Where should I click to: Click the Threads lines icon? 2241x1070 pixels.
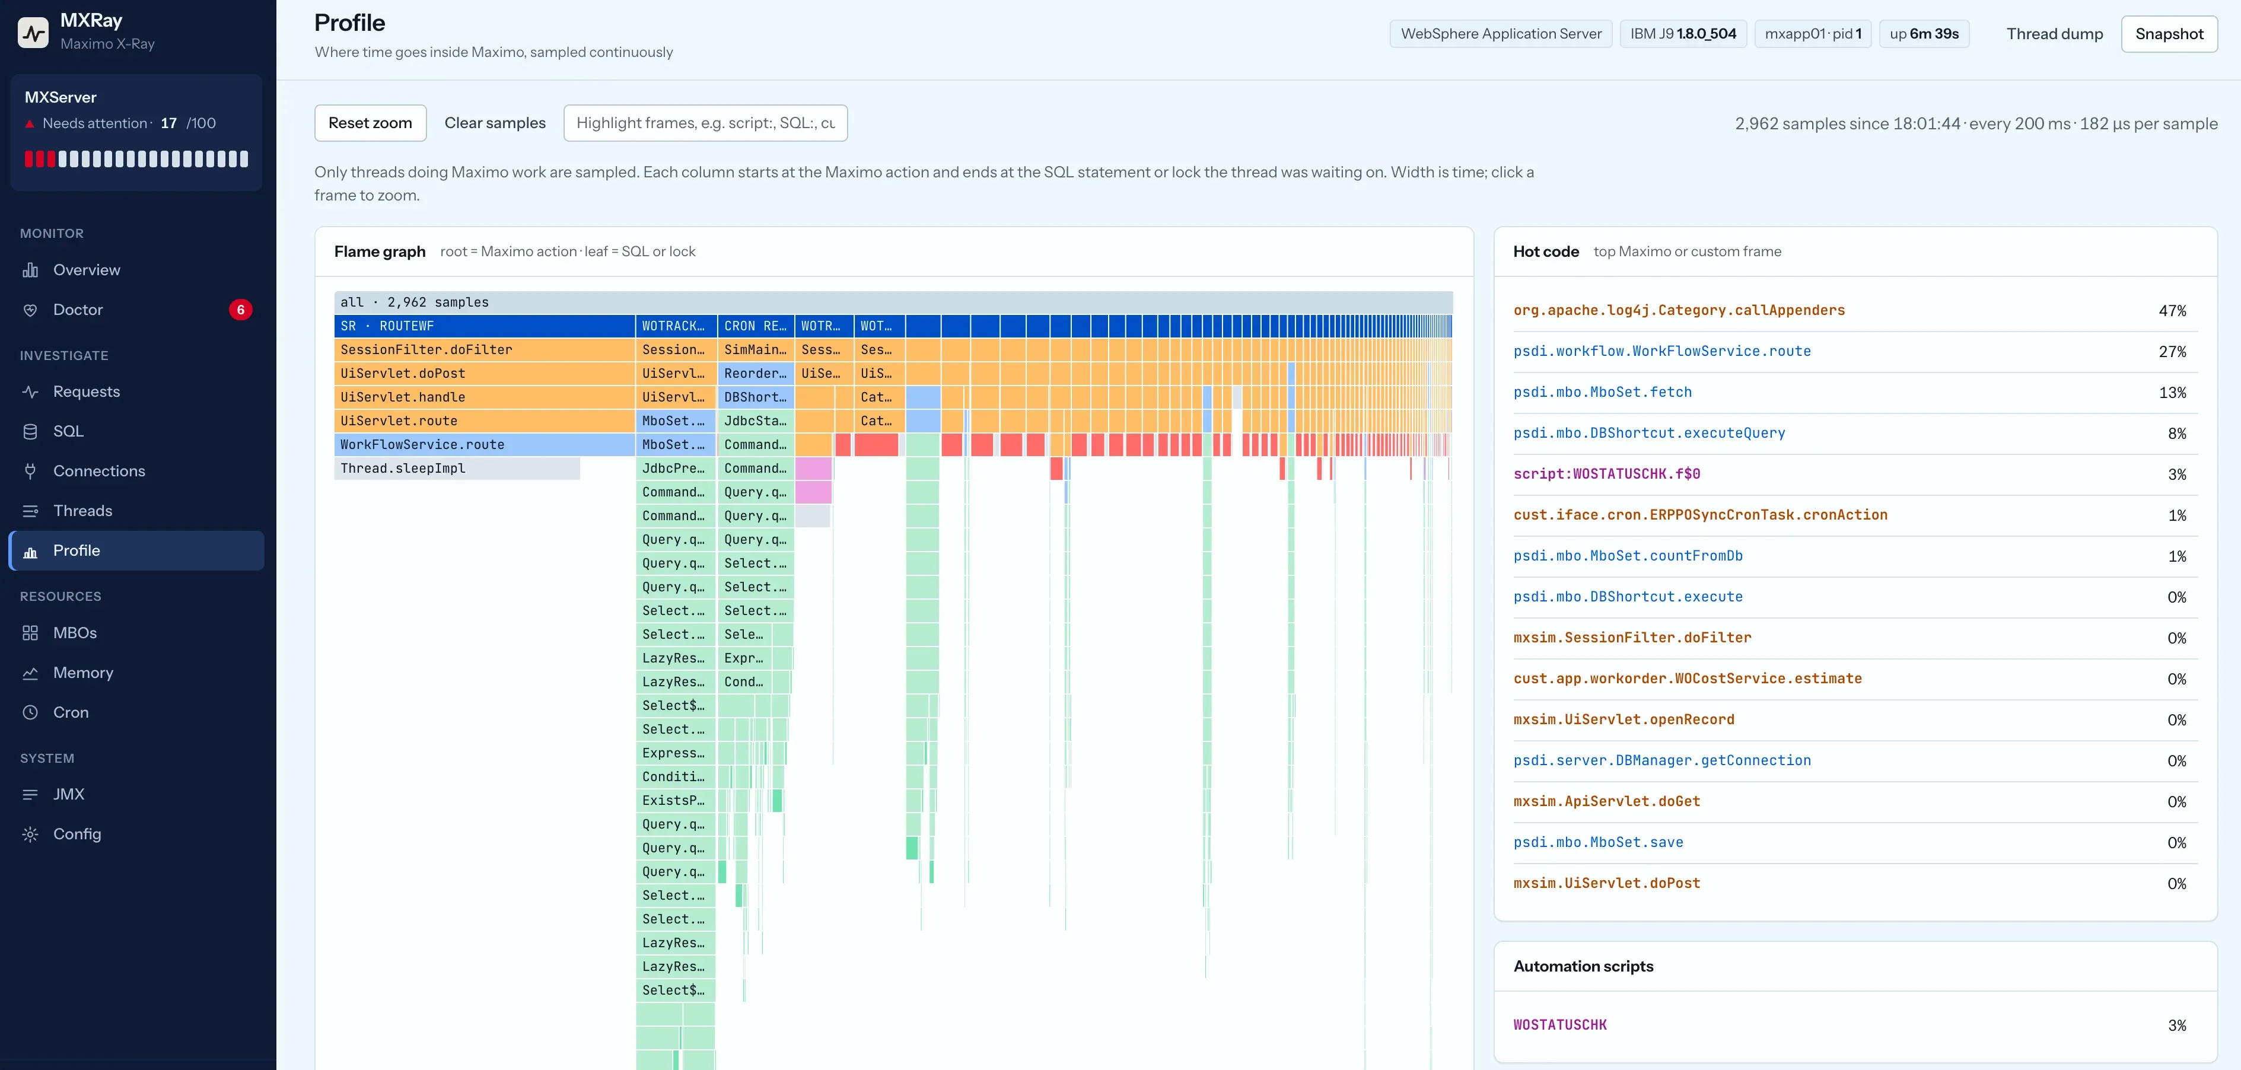coord(30,511)
